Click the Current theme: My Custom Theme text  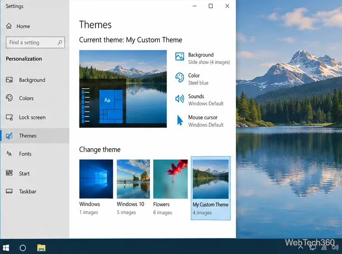[x=131, y=40]
